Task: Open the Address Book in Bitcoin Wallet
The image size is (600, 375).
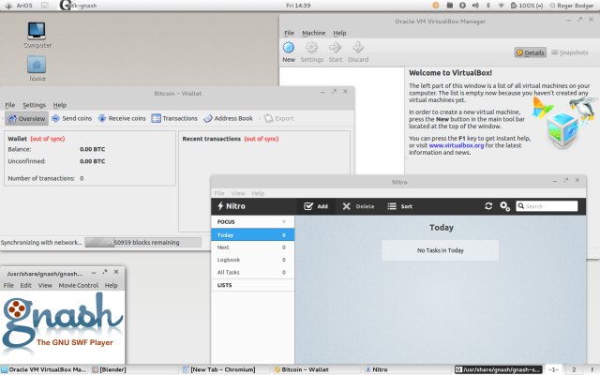Action: 228,119
